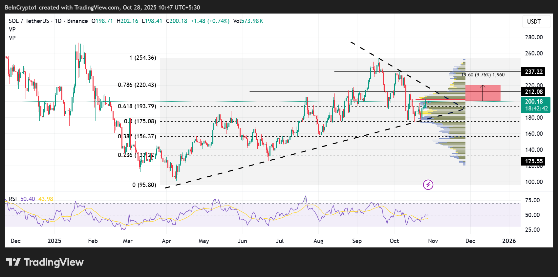
Task: Click the purple lightning bolt event icon
Action: click(x=428, y=185)
